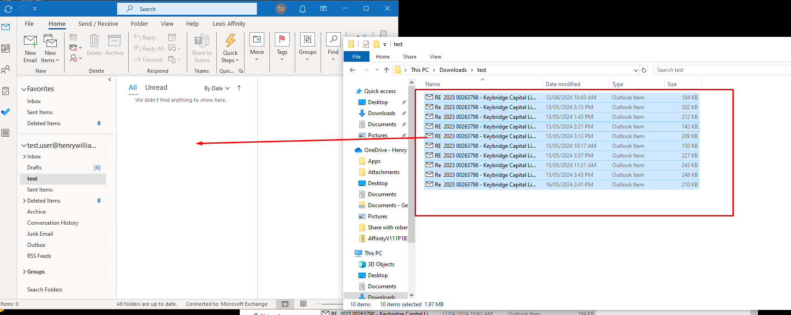Click the notifications bell icon in Outlook
Viewport: 791px width, 315px height.
tap(303, 9)
